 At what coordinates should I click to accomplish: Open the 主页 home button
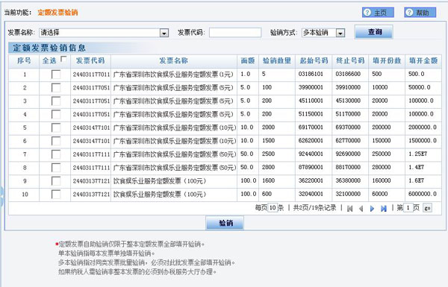[x=378, y=13]
